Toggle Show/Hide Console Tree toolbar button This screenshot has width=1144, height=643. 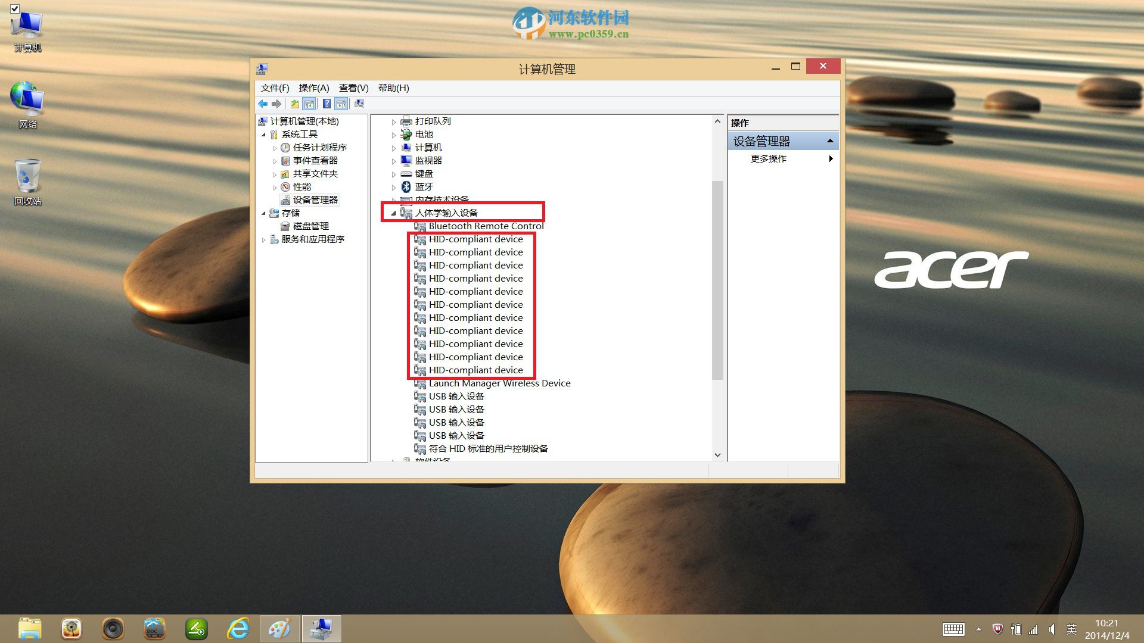(309, 104)
